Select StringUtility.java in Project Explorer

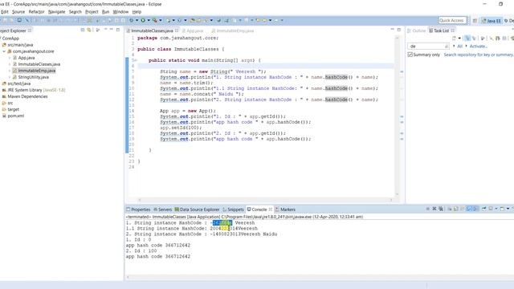coord(31,77)
